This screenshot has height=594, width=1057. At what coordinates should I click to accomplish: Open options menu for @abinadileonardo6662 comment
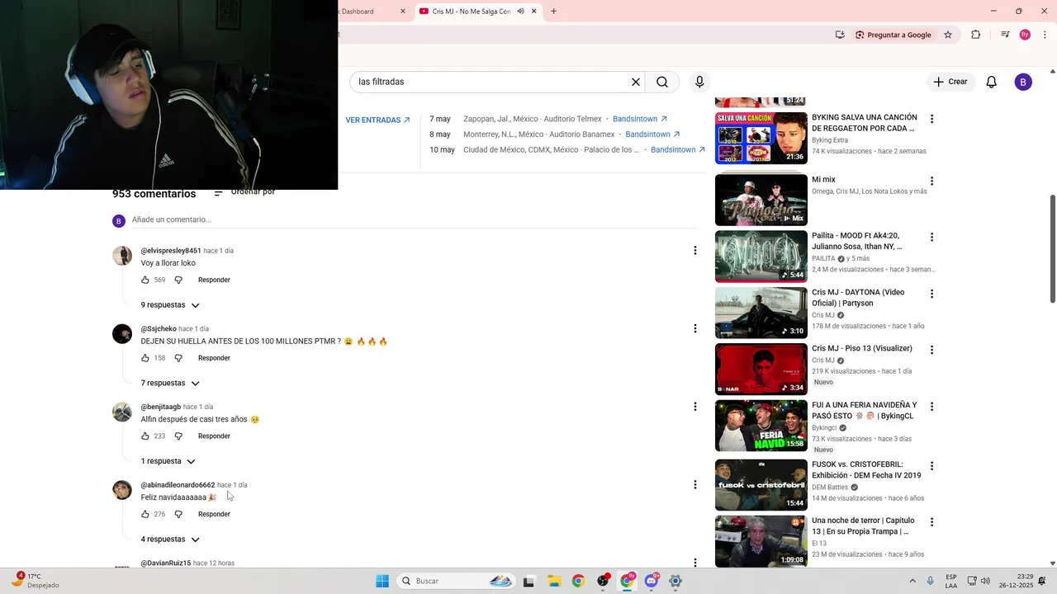pyautogui.click(x=694, y=484)
